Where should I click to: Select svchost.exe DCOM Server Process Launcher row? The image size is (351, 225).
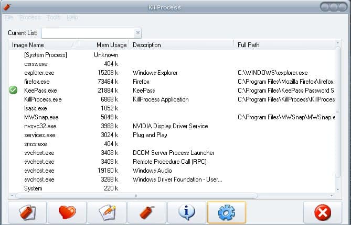pos(172,153)
